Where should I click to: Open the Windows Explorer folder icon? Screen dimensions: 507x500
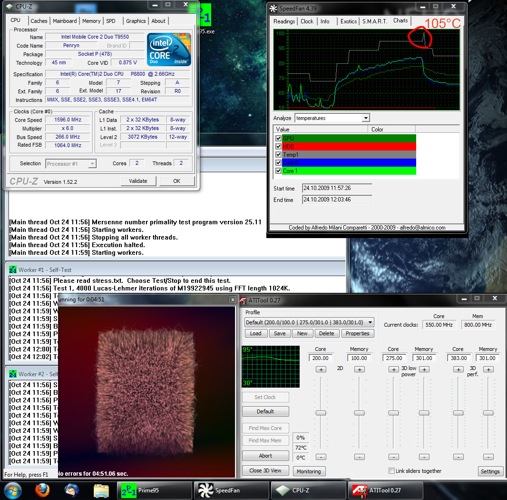tap(101, 490)
